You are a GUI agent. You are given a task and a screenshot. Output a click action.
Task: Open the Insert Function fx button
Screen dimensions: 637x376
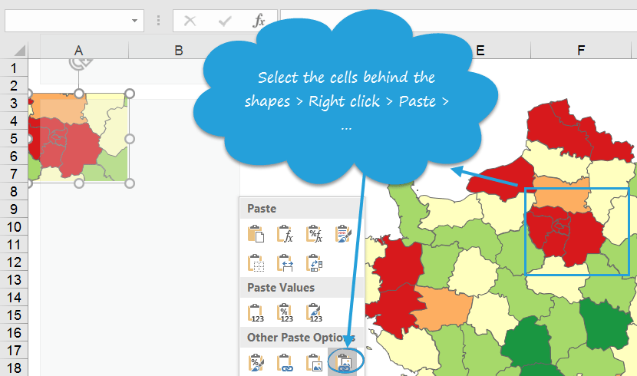pyautogui.click(x=259, y=20)
